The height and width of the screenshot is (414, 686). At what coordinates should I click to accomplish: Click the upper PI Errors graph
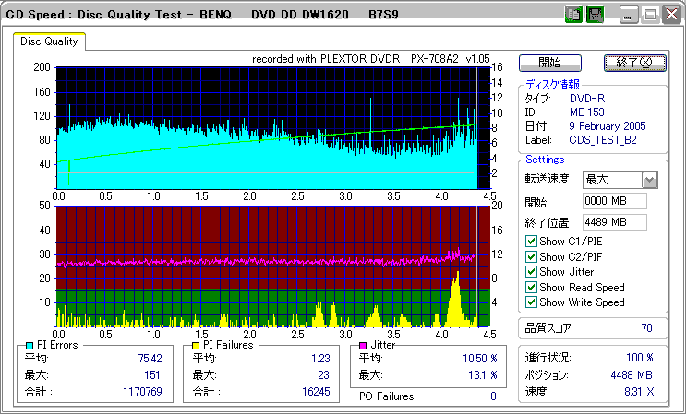click(268, 127)
